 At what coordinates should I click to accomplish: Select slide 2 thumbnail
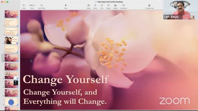pyautogui.click(x=11, y=23)
